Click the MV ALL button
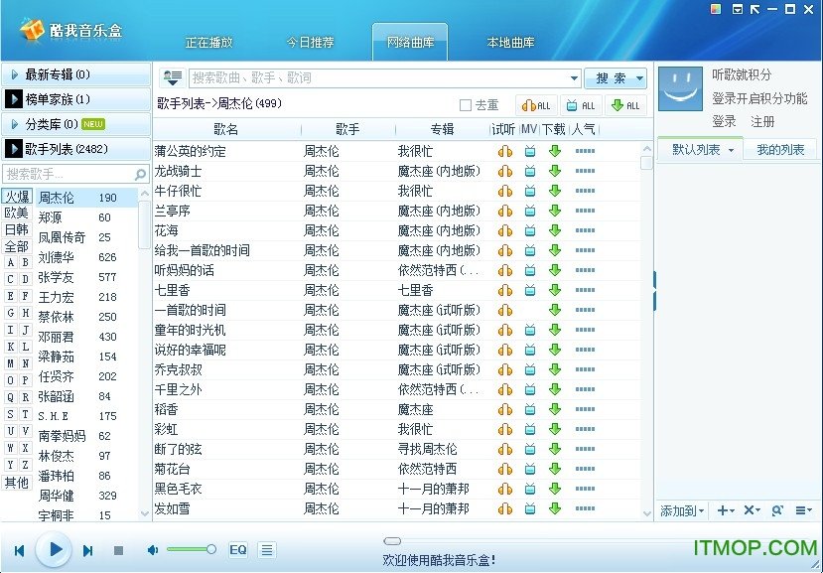The height and width of the screenshot is (573, 823). (581, 105)
